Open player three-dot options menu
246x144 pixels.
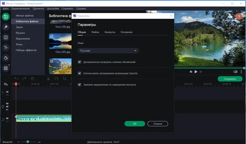(x=241, y=72)
